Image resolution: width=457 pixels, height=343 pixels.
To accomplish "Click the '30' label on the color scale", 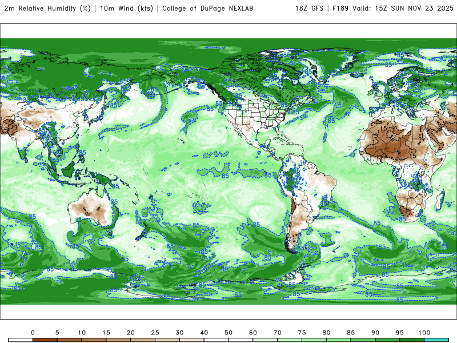I will click(x=179, y=333).
